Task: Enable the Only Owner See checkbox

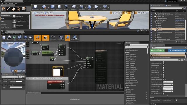Action: (x=163, y=73)
